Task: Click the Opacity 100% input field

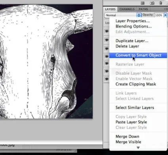Action: (x=159, y=15)
